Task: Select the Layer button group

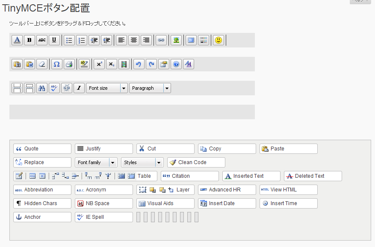Action: tap(165, 190)
